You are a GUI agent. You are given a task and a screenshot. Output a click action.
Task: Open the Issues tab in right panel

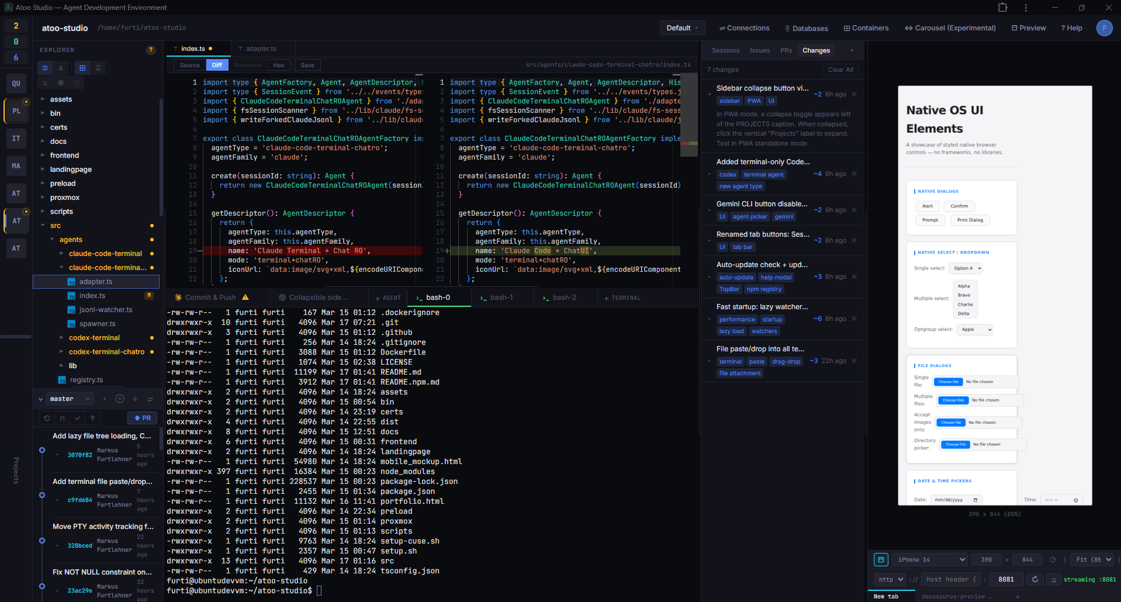(760, 50)
